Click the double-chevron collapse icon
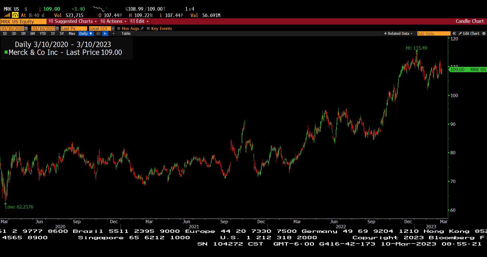The image size is (487, 257). pyautogui.click(x=454, y=34)
